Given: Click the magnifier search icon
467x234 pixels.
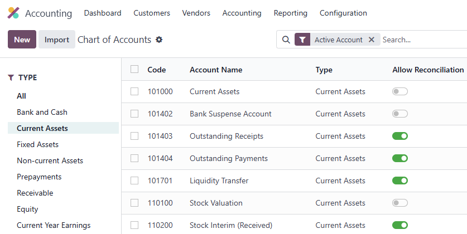Looking at the screenshot, I should click(x=286, y=40).
